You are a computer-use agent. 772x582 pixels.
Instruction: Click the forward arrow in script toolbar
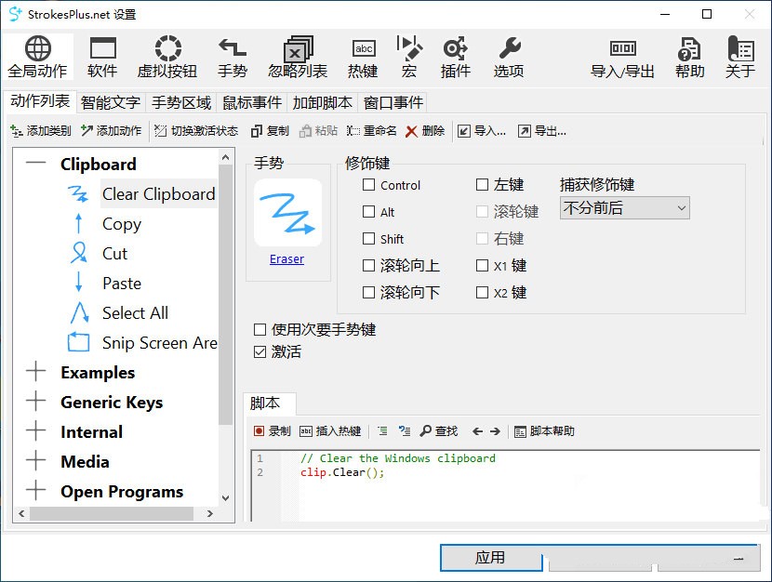point(495,431)
